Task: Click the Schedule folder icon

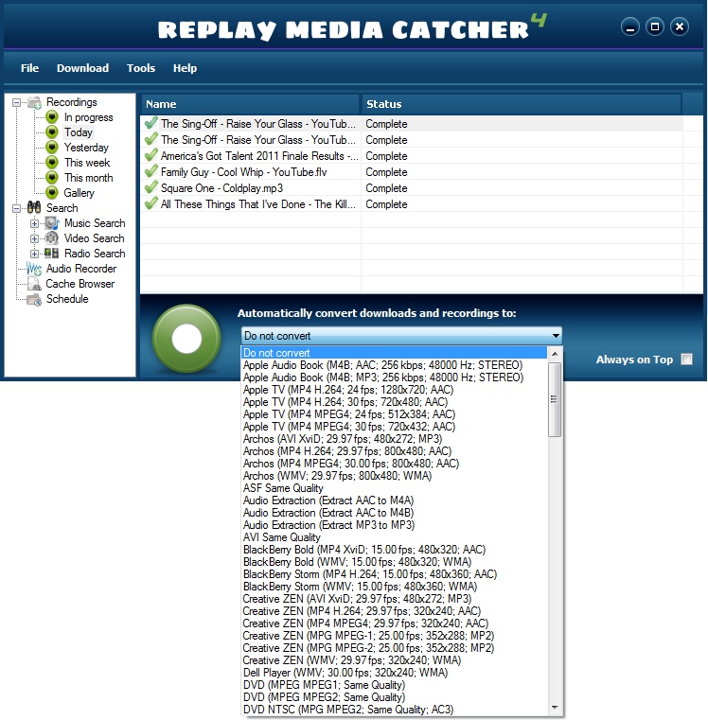Action: (x=34, y=299)
